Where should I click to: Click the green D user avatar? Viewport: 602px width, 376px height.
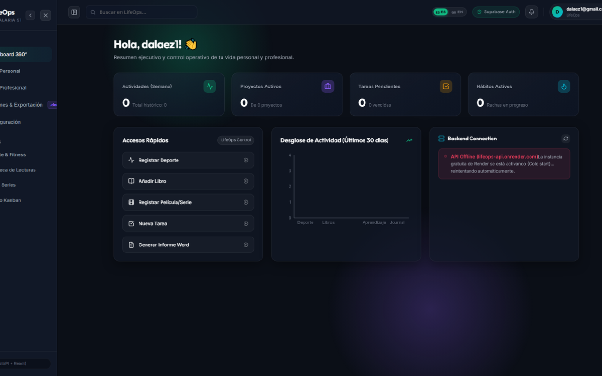click(x=557, y=12)
